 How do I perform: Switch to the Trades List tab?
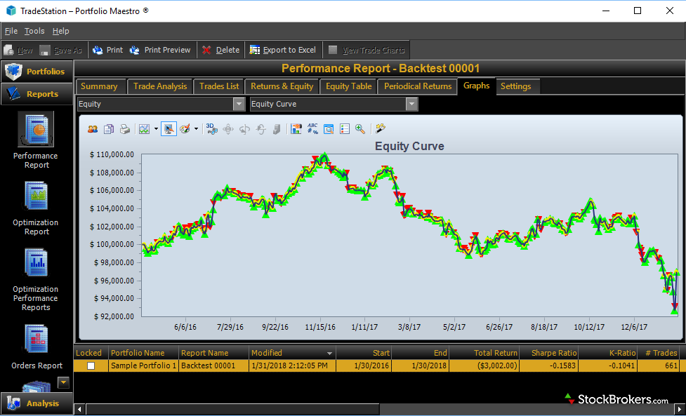pyautogui.click(x=219, y=86)
